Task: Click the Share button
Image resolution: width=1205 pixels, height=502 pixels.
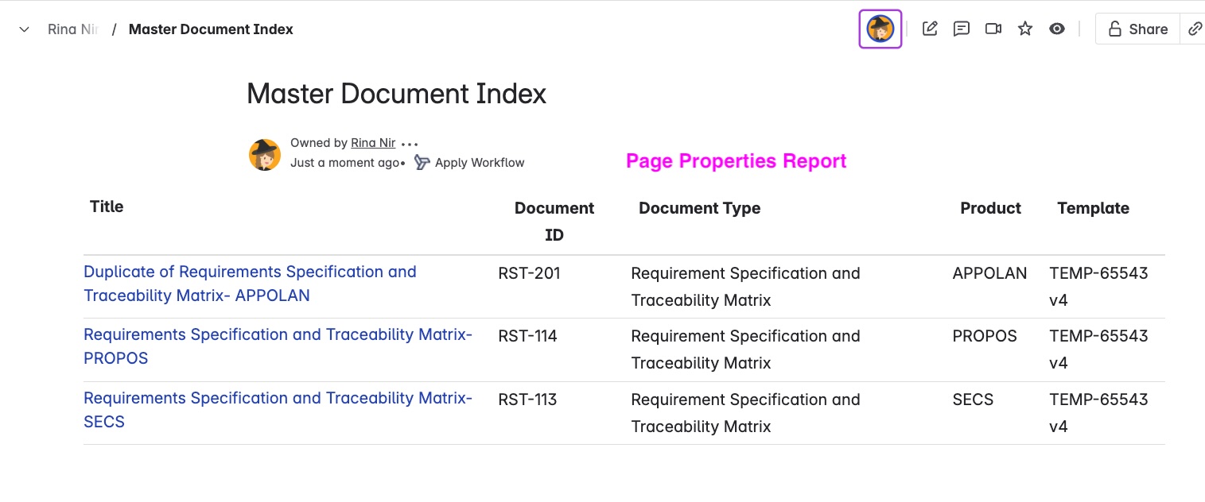Action: coord(1138,29)
